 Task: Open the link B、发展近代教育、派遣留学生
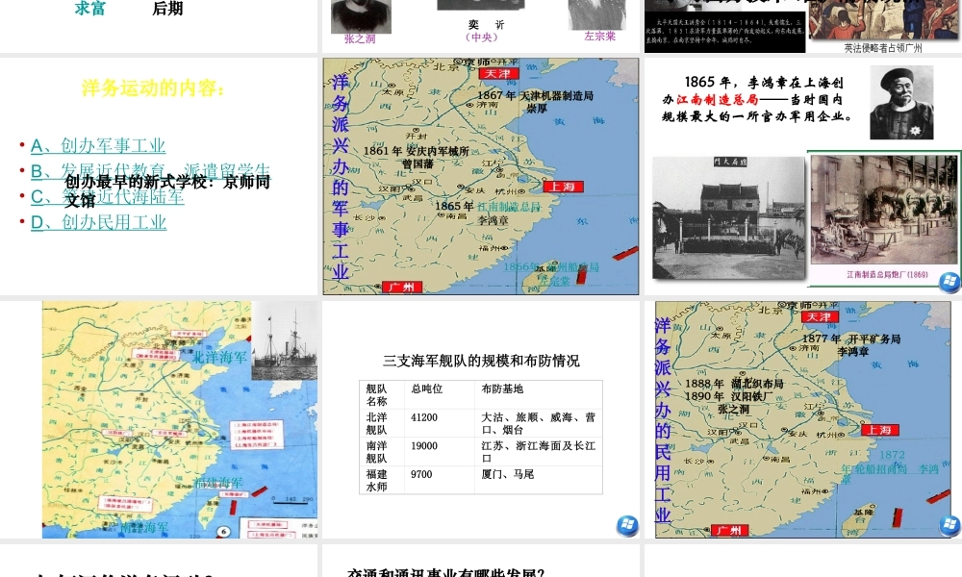coord(150,170)
